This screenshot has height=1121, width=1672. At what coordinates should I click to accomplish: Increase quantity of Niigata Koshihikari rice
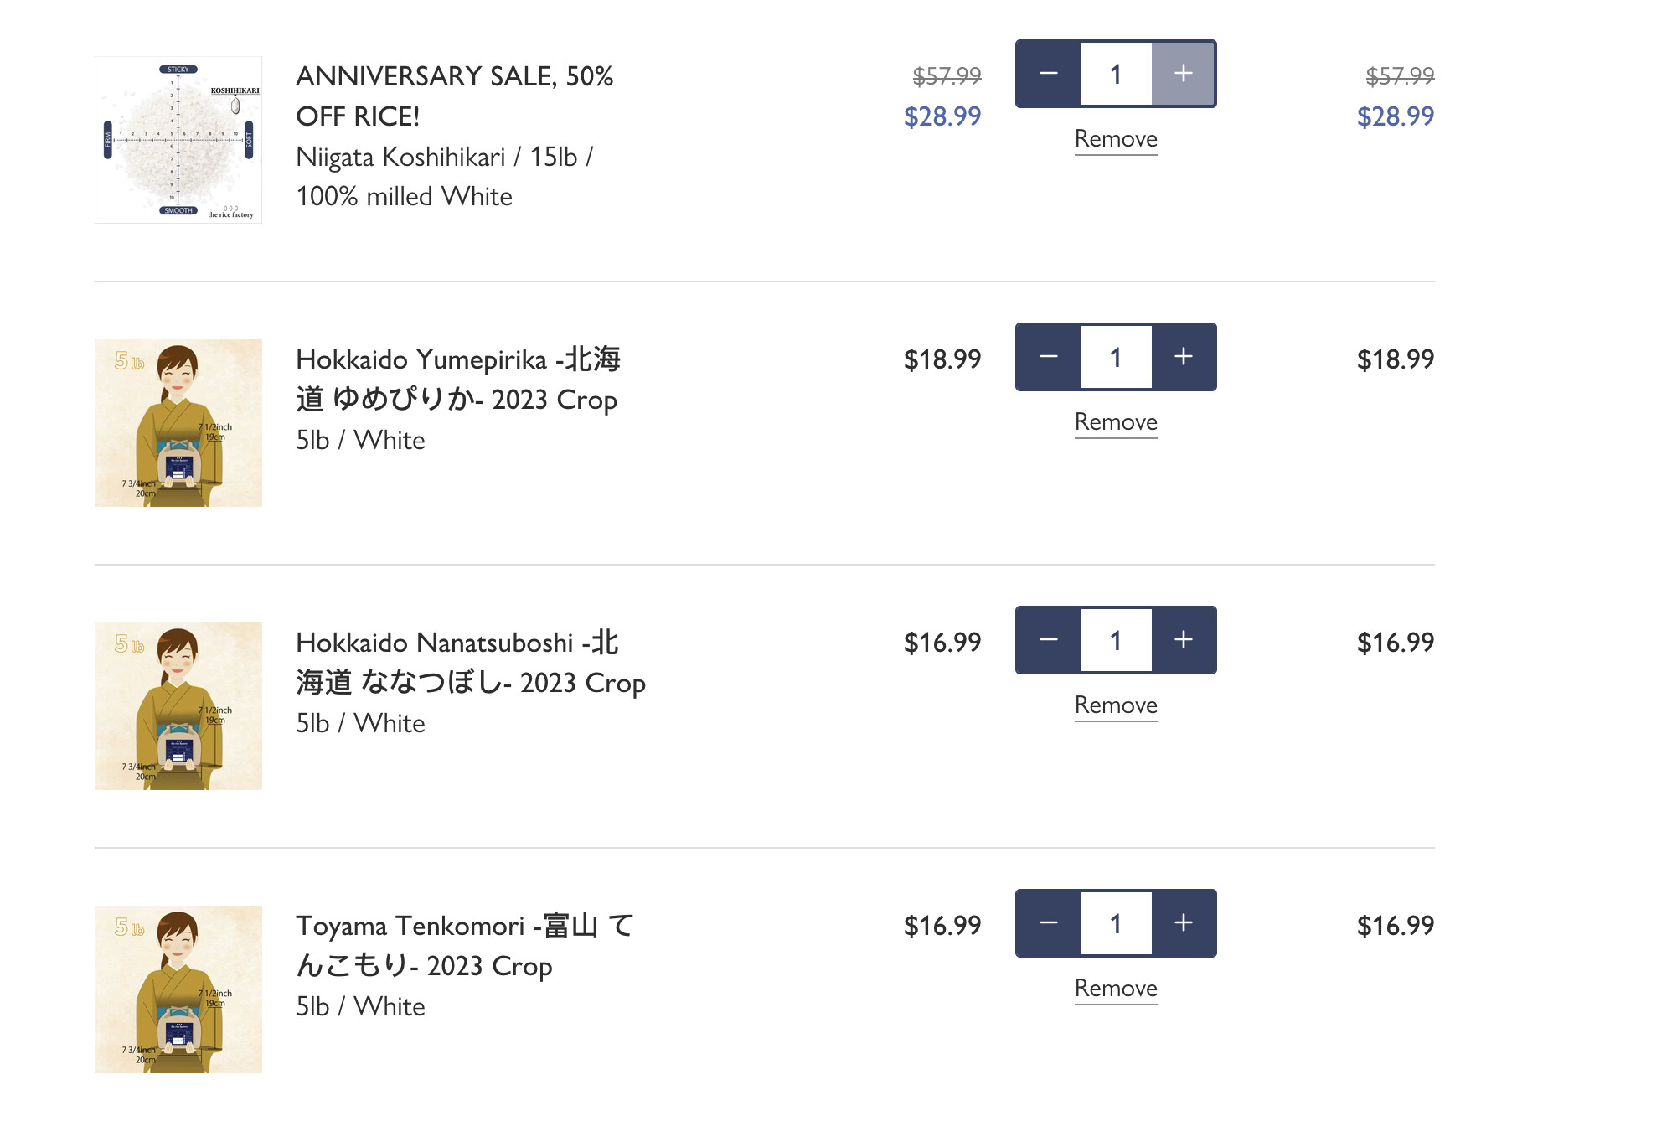click(x=1183, y=74)
